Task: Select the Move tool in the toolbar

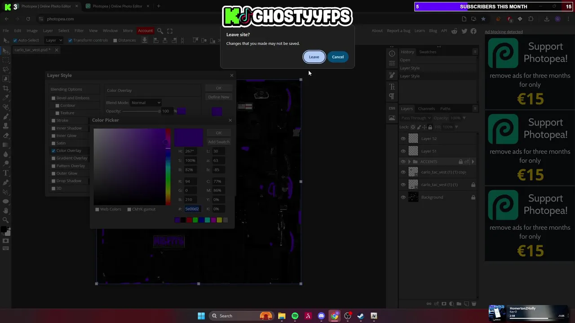Action: 6,50
